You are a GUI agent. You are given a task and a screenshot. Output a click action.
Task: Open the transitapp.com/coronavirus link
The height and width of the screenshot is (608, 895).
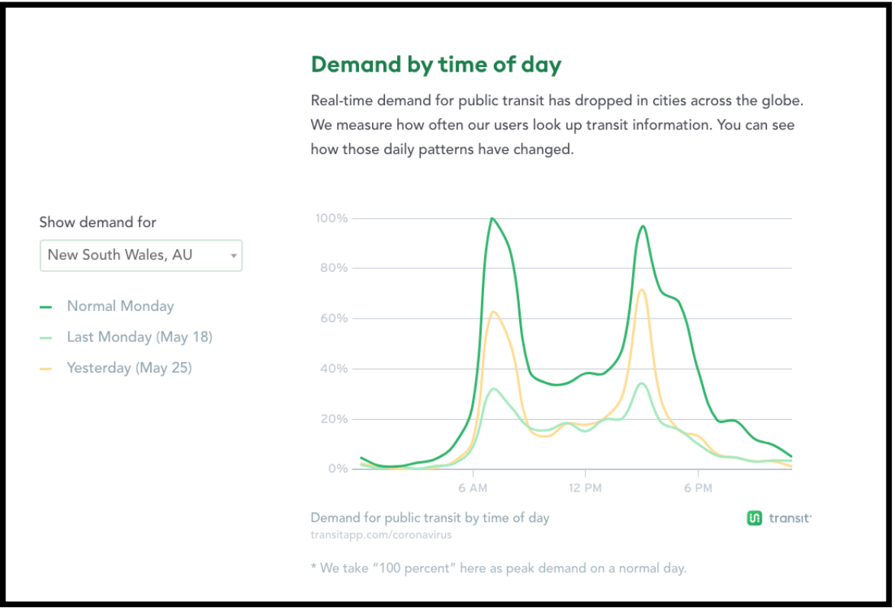point(380,535)
